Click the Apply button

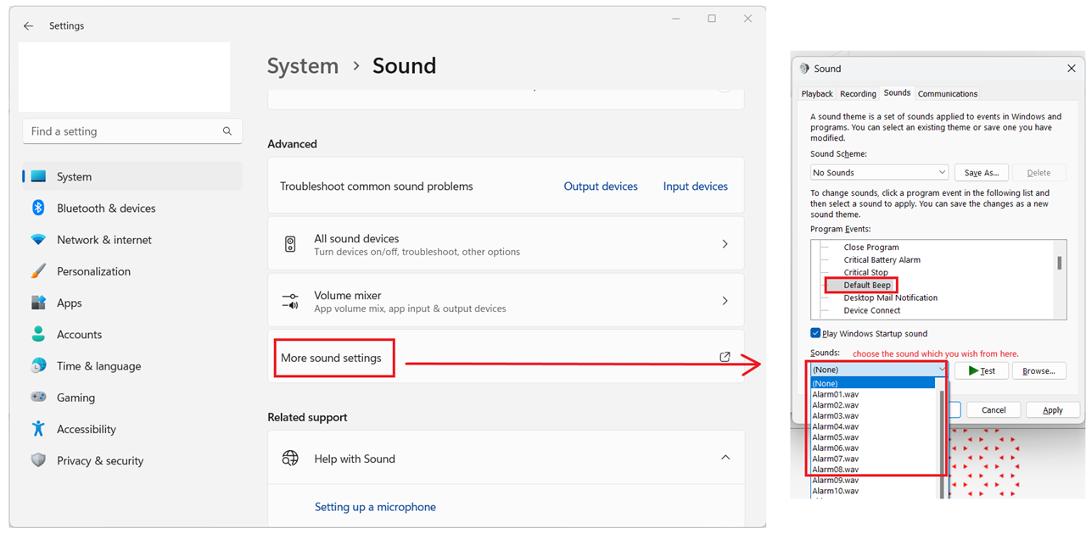[x=1053, y=409]
